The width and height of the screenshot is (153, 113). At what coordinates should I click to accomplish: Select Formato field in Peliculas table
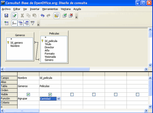[x=50, y=54]
